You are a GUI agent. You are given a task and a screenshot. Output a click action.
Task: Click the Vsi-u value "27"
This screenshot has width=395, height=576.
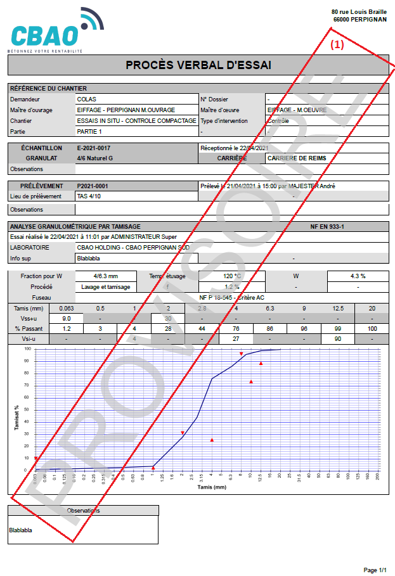236,339
